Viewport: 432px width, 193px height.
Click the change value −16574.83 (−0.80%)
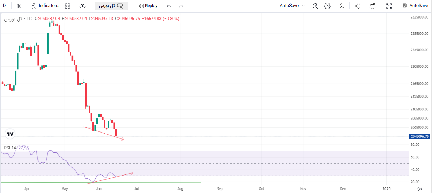(160, 19)
